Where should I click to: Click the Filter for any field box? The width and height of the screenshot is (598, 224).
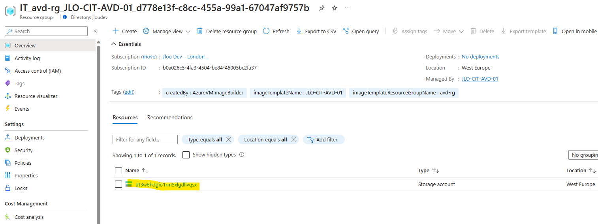145,139
